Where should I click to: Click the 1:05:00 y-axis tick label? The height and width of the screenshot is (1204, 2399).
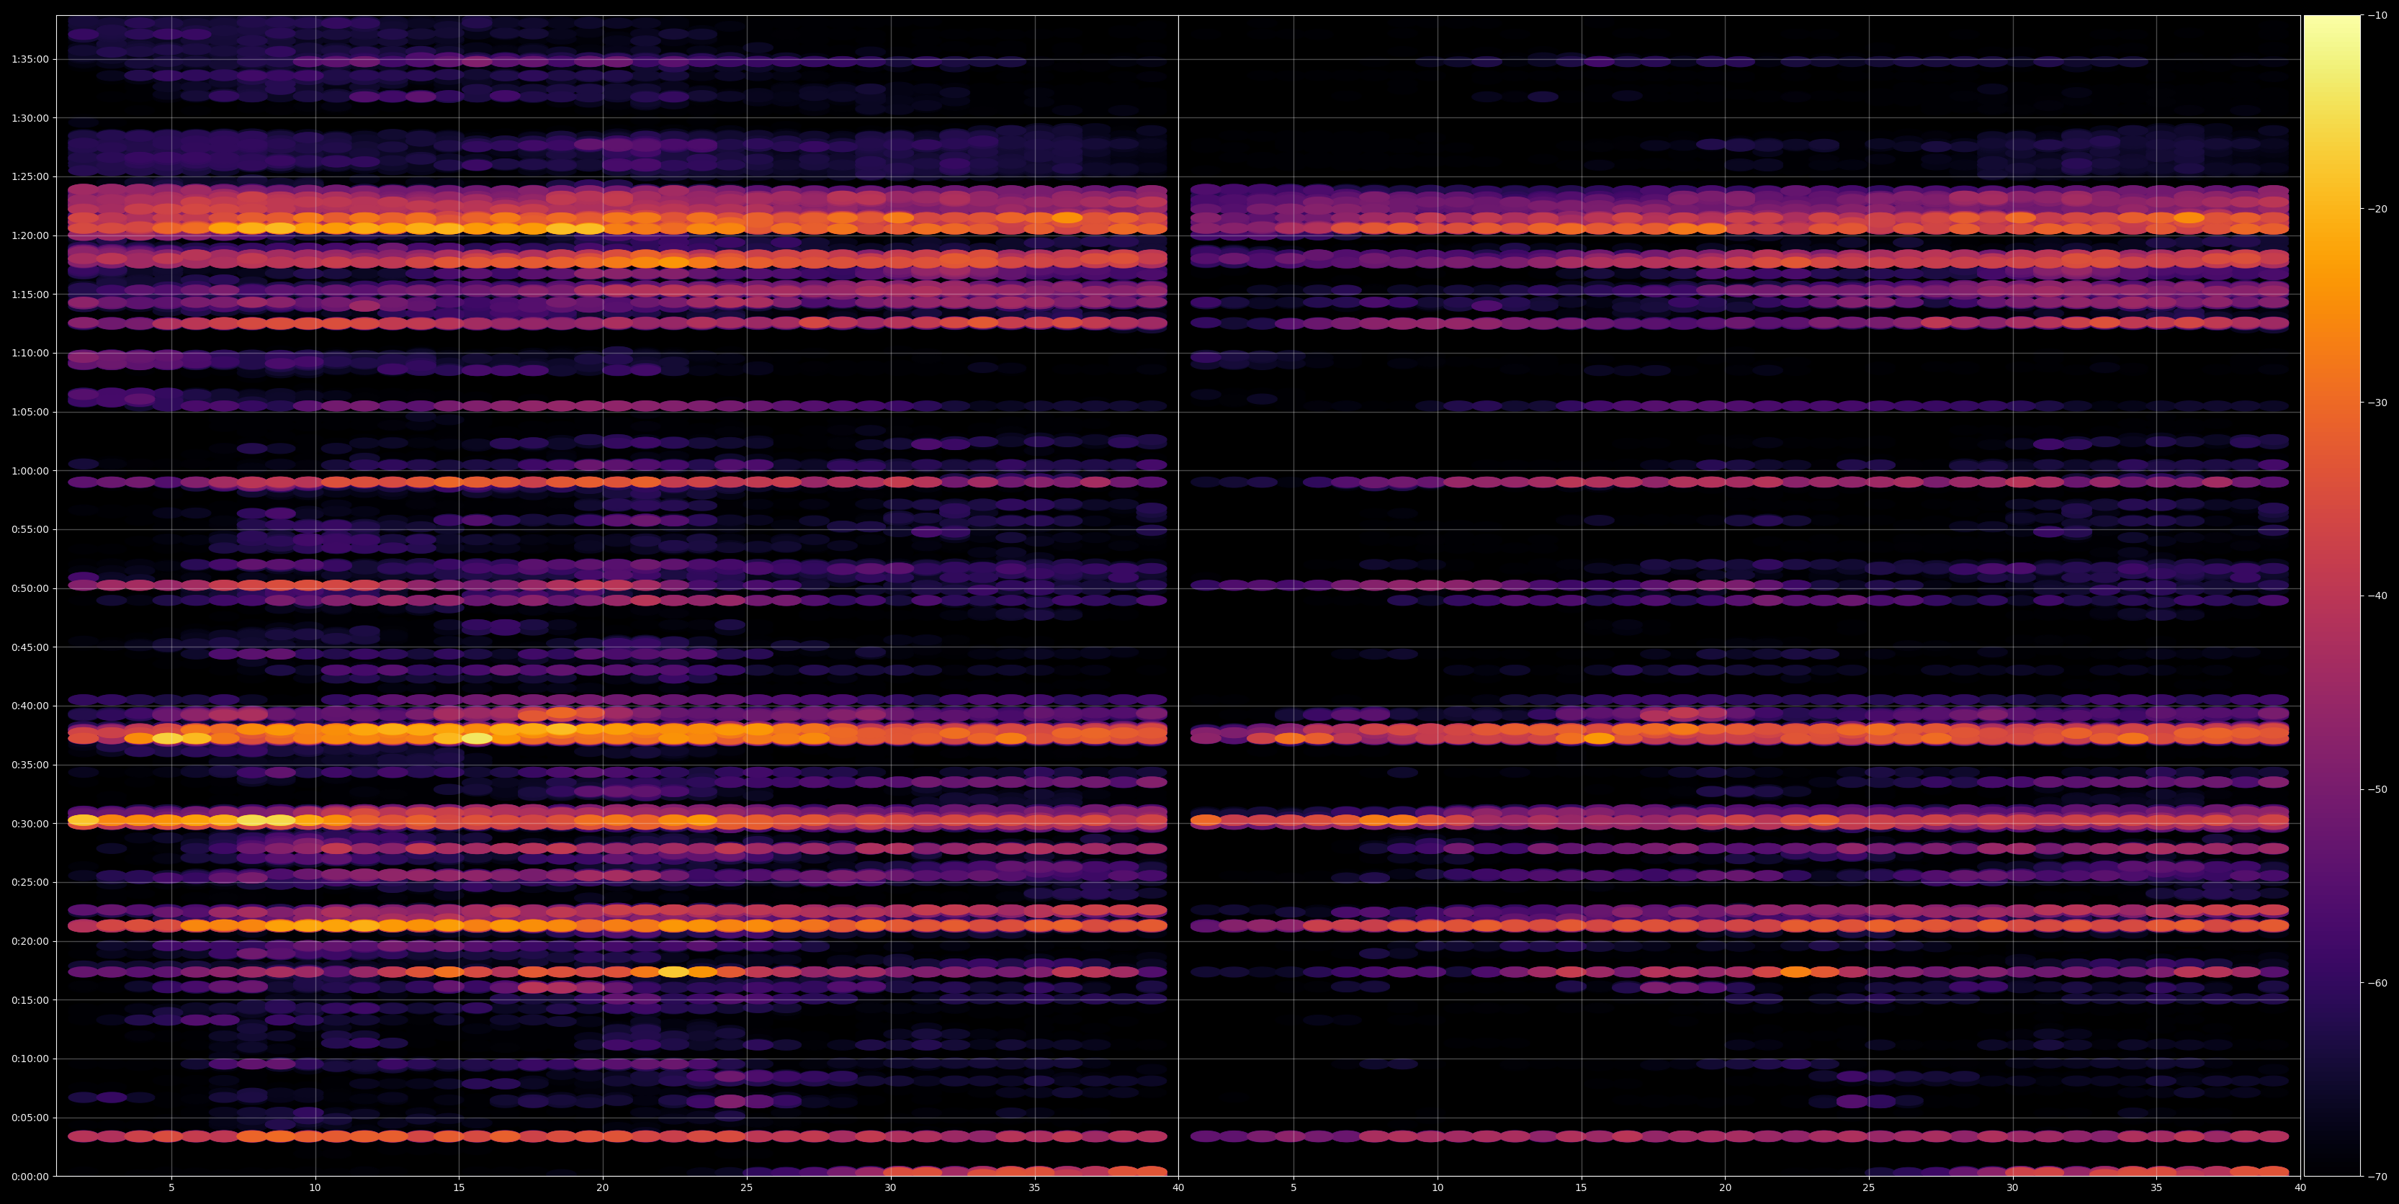coord(30,413)
